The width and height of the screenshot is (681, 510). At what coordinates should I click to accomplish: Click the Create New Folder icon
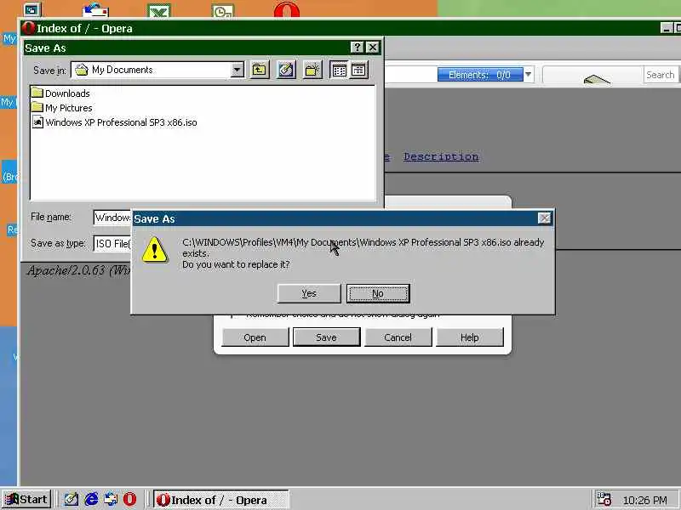312,70
